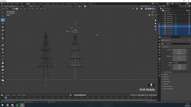The width and height of the screenshot is (191, 107).
Task: Select the Annotate tool
Action: [3, 34]
